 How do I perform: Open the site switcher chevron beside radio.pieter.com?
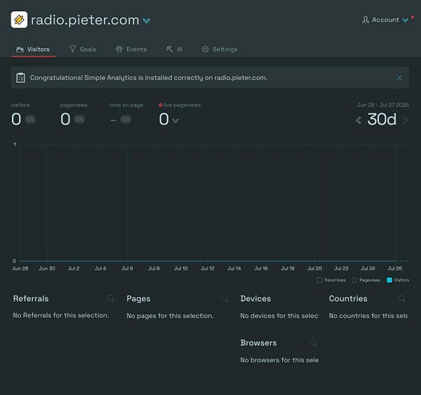coord(147,20)
